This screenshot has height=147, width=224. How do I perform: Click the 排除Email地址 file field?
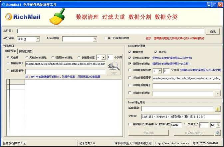[x=183, y=93]
